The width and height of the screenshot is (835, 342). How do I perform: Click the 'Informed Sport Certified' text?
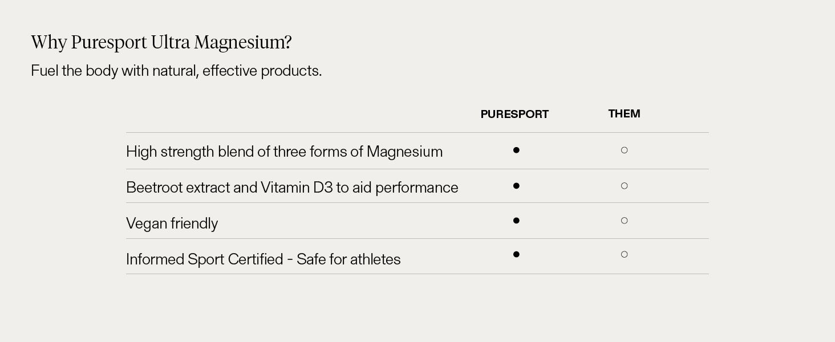(x=204, y=259)
